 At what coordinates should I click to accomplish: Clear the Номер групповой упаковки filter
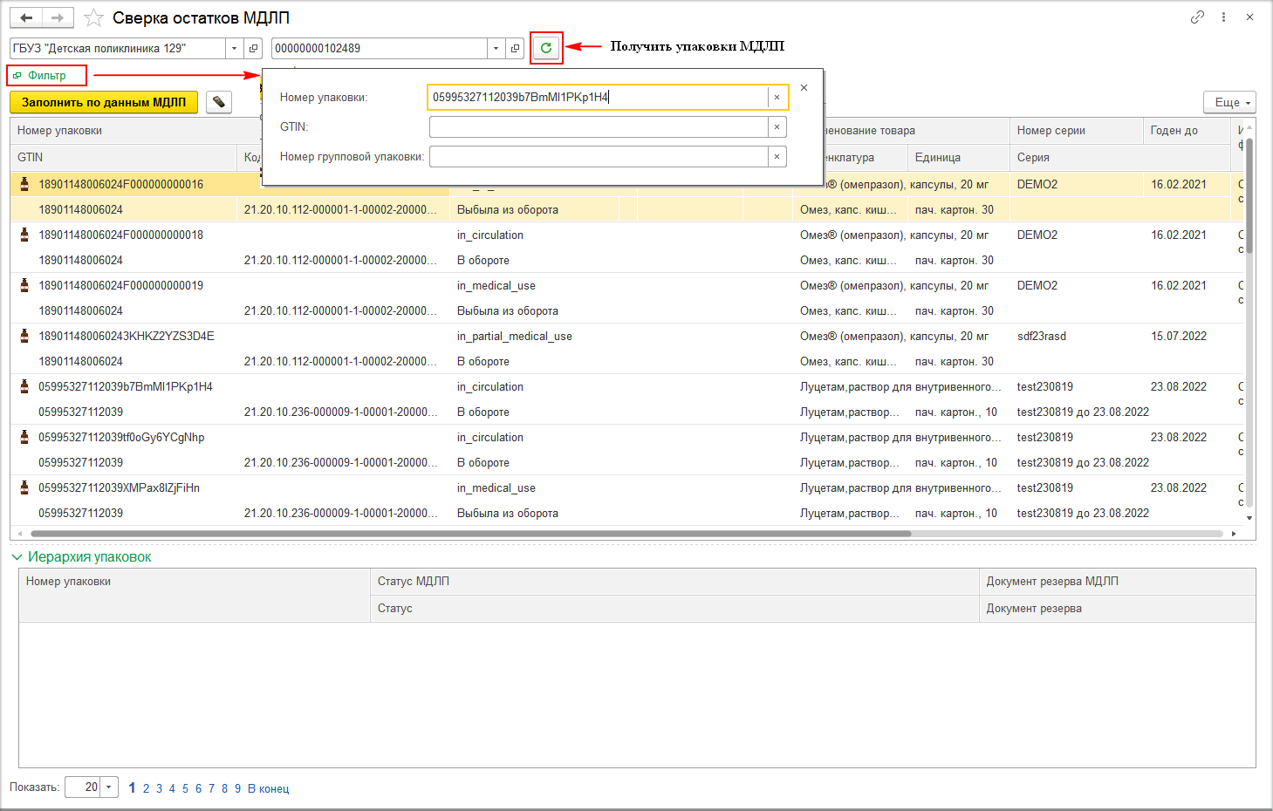[777, 157]
